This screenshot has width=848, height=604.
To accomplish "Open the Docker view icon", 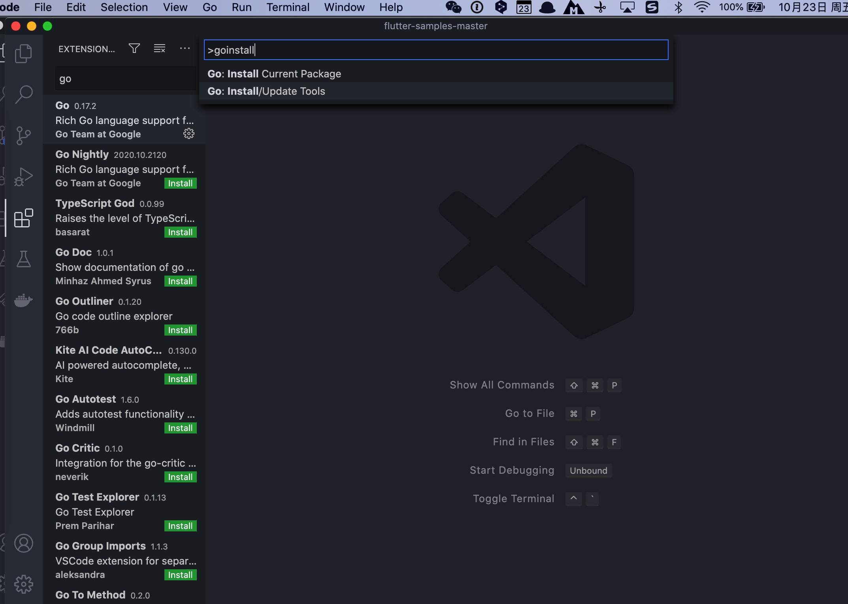I will pyautogui.click(x=23, y=300).
